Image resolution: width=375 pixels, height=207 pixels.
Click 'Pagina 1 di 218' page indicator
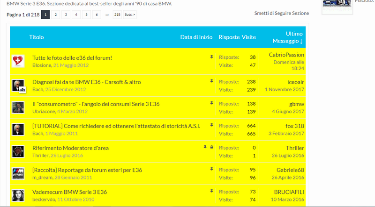23,15
